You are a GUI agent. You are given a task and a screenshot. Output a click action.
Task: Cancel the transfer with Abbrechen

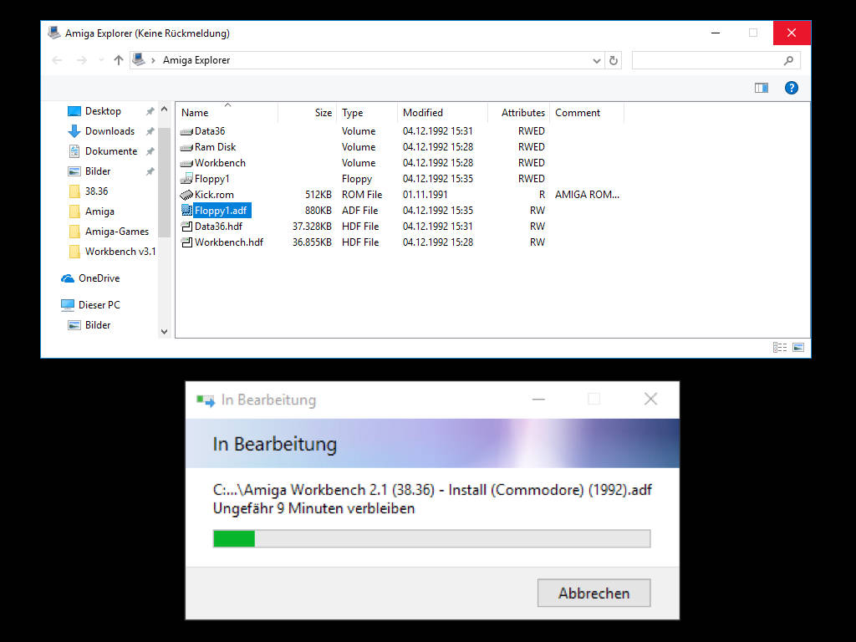tap(594, 594)
